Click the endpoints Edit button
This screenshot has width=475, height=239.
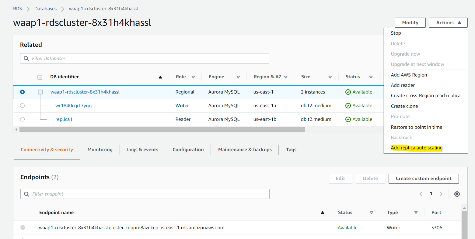point(341,179)
